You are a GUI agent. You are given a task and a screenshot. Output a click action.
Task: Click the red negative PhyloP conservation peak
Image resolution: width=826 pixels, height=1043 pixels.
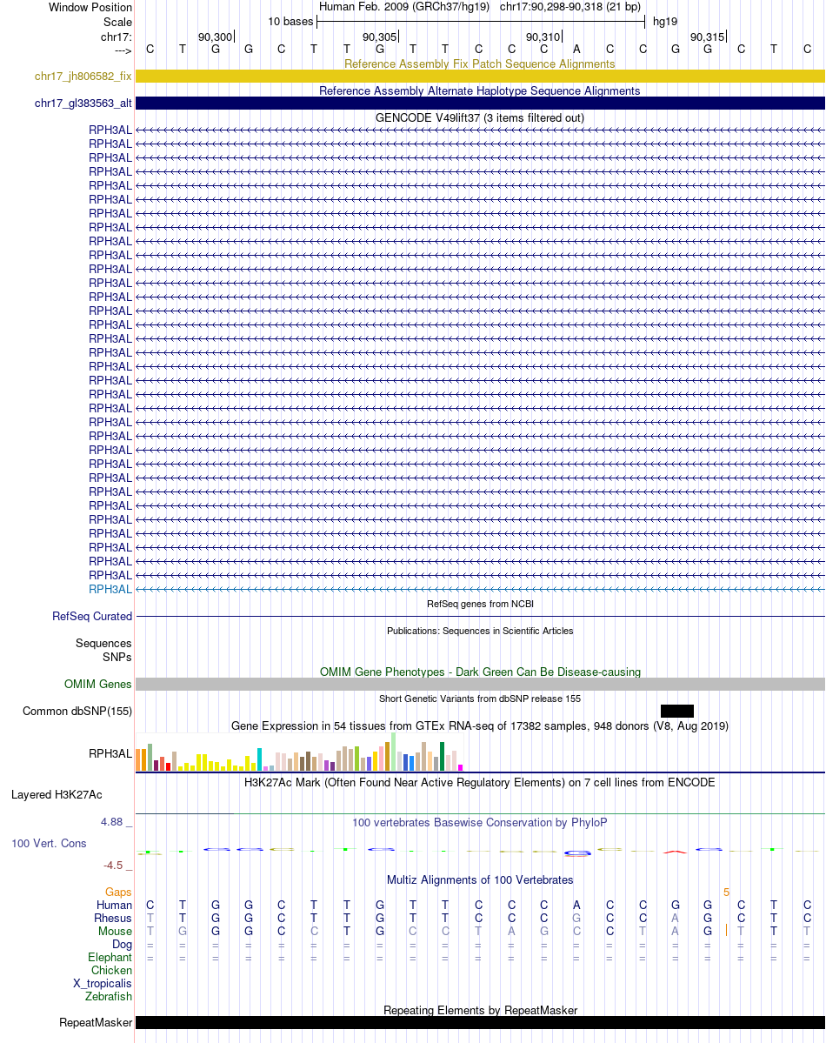click(x=675, y=852)
